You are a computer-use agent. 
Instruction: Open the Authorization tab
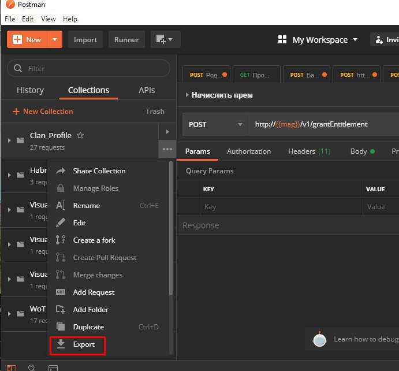249,151
